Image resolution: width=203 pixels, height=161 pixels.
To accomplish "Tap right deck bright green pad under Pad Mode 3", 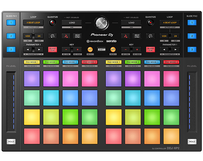I will (x=152, y=117).
